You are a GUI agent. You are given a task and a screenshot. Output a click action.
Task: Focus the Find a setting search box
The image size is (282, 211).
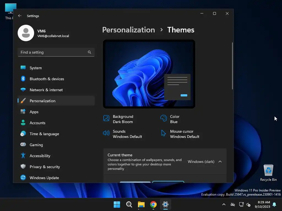pos(56,52)
